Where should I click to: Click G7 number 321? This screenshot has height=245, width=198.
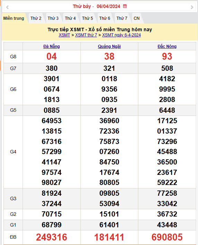(x=109, y=68)
